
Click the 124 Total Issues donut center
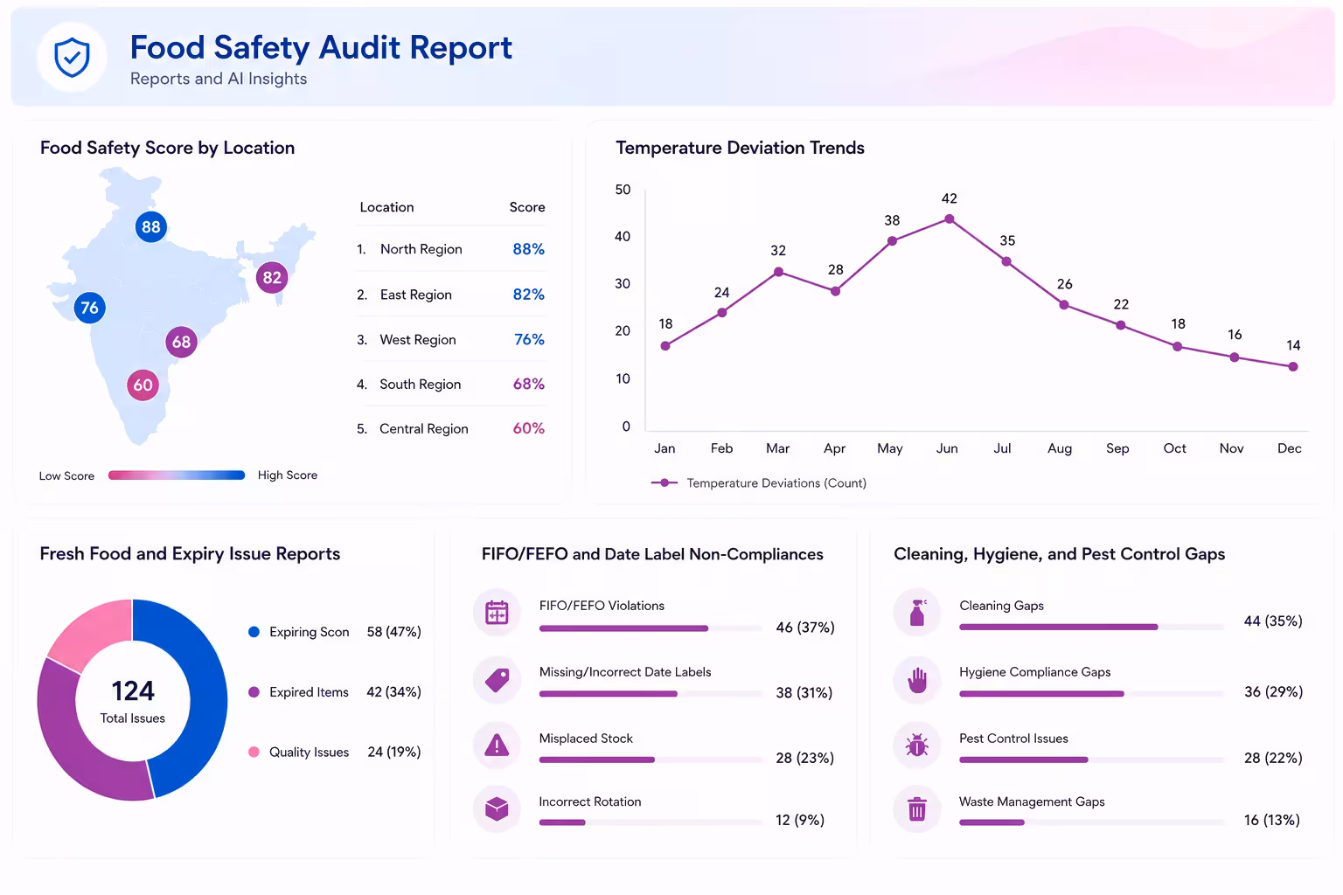click(x=132, y=701)
